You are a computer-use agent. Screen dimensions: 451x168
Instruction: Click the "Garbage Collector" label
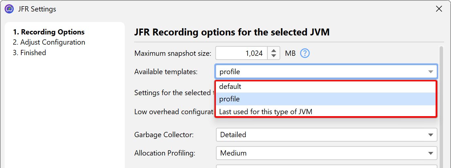click(164, 135)
